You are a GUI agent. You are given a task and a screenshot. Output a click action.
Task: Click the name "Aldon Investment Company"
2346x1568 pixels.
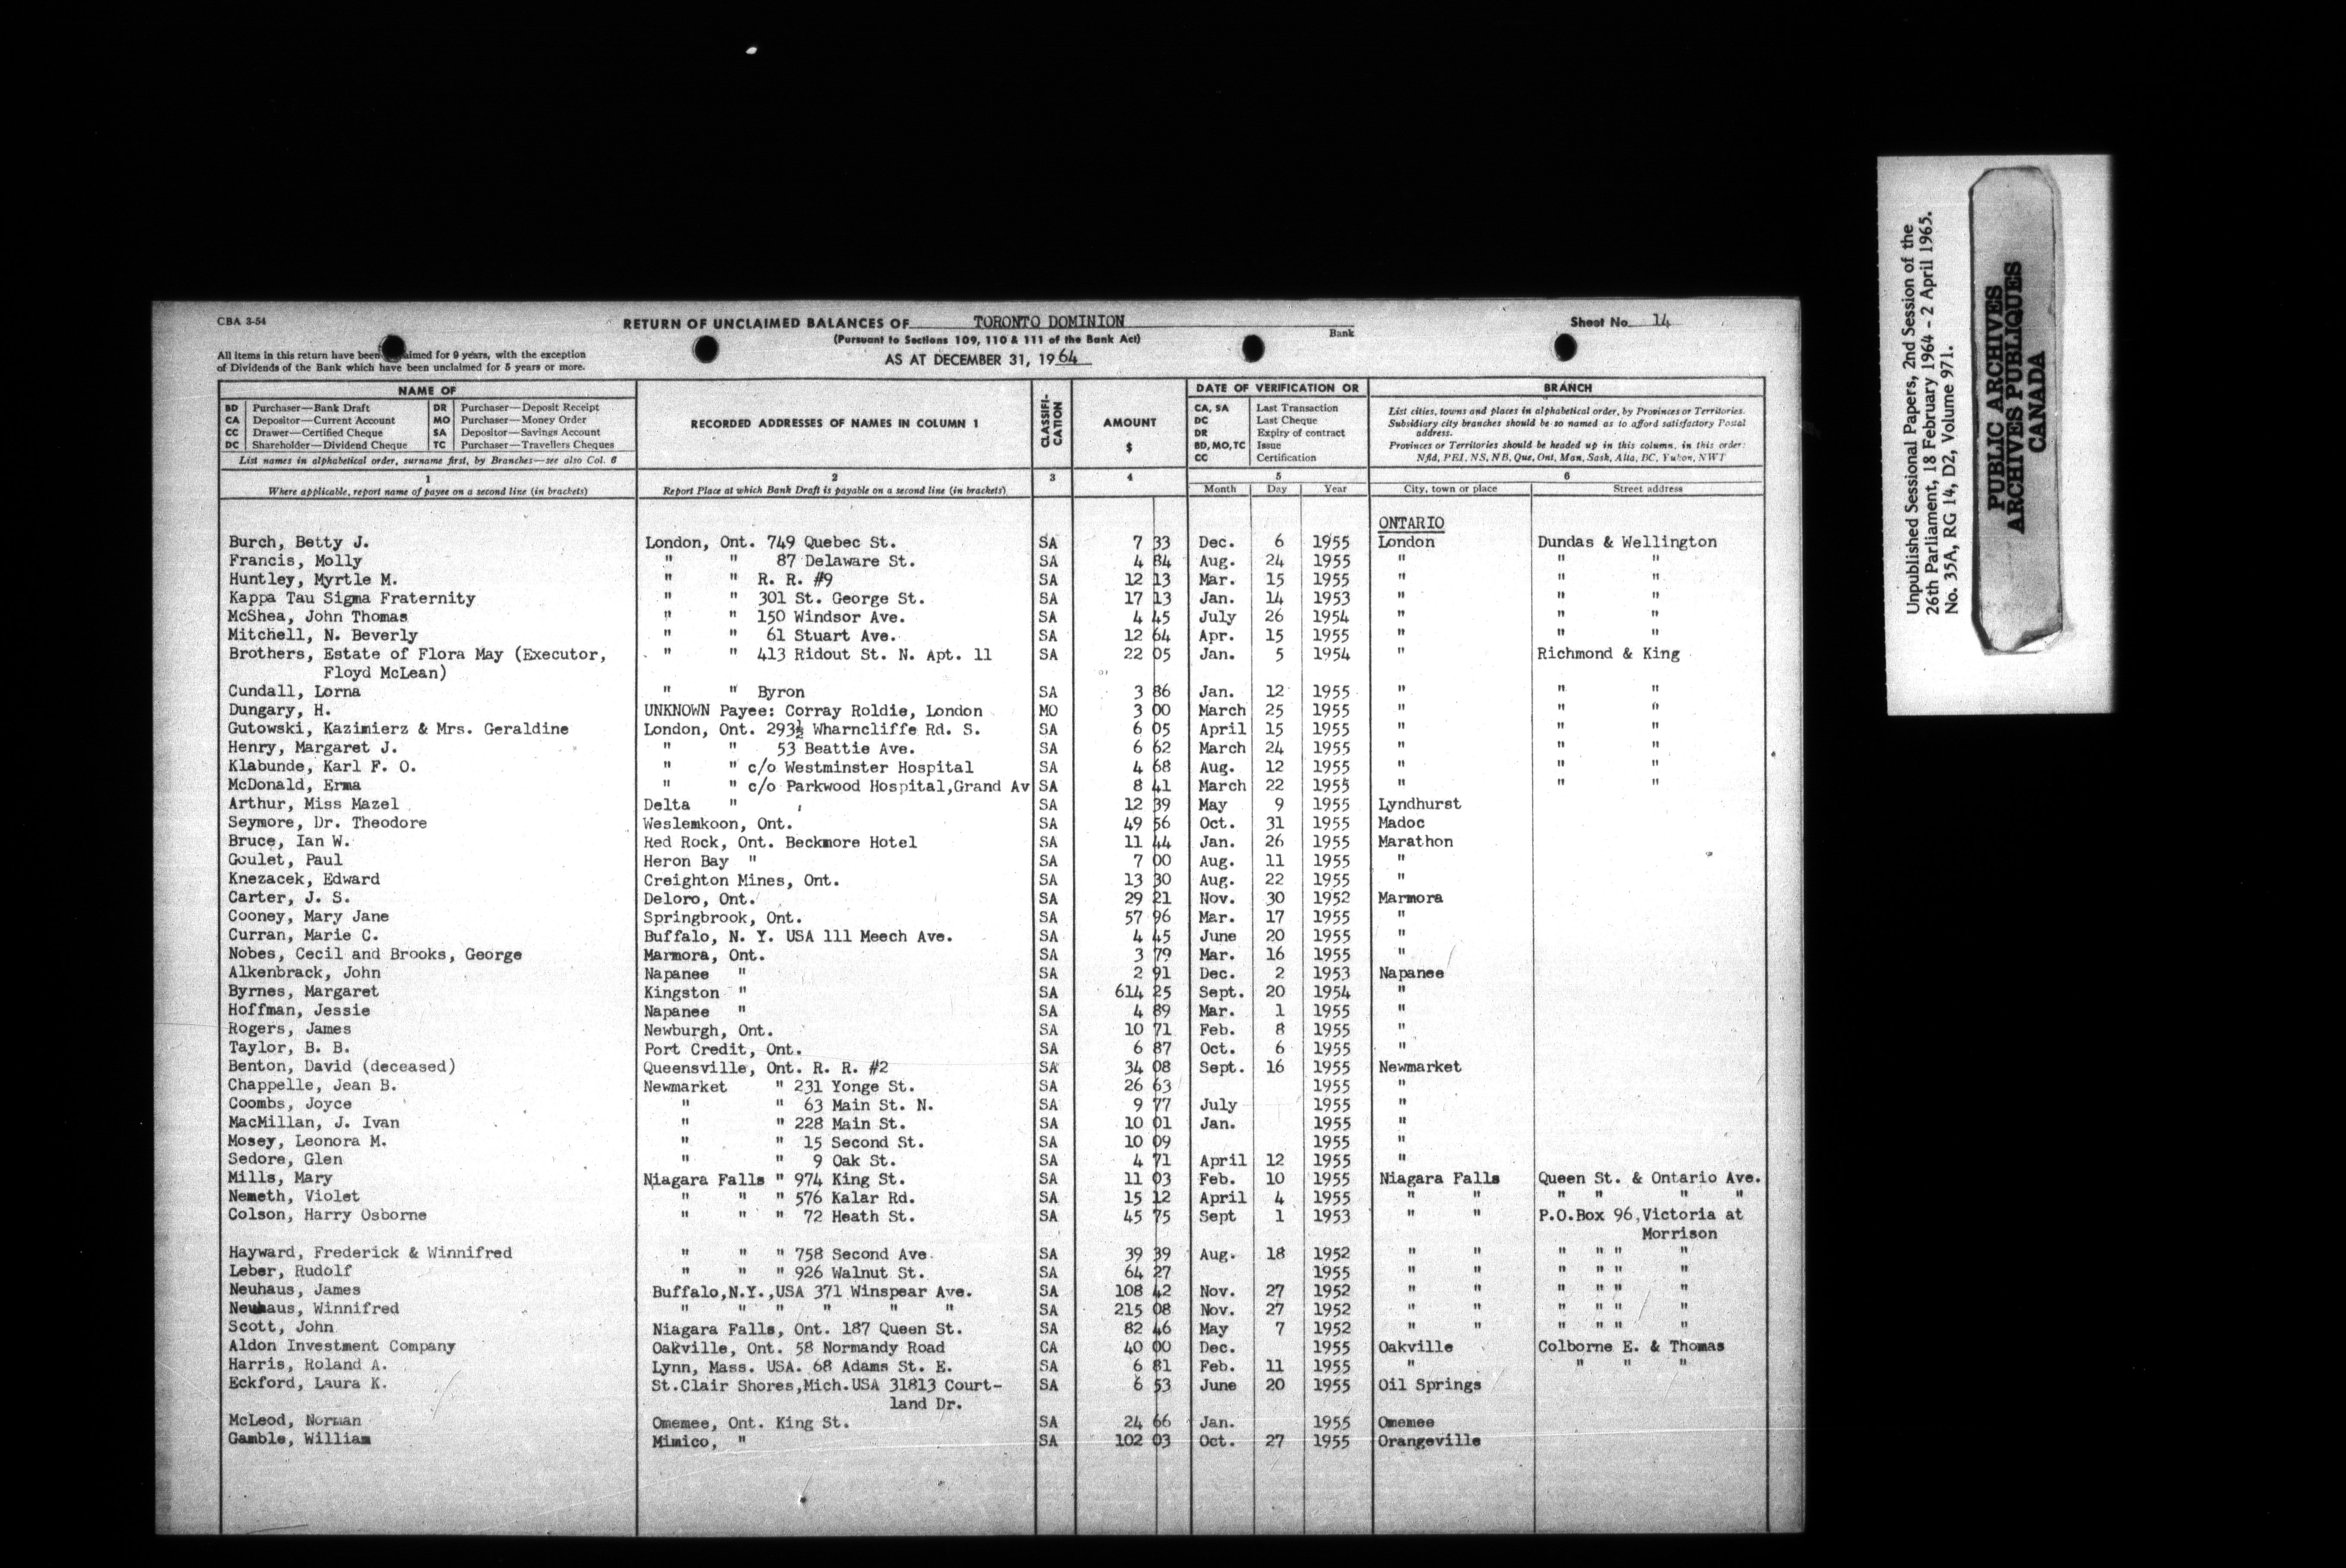[341, 1346]
